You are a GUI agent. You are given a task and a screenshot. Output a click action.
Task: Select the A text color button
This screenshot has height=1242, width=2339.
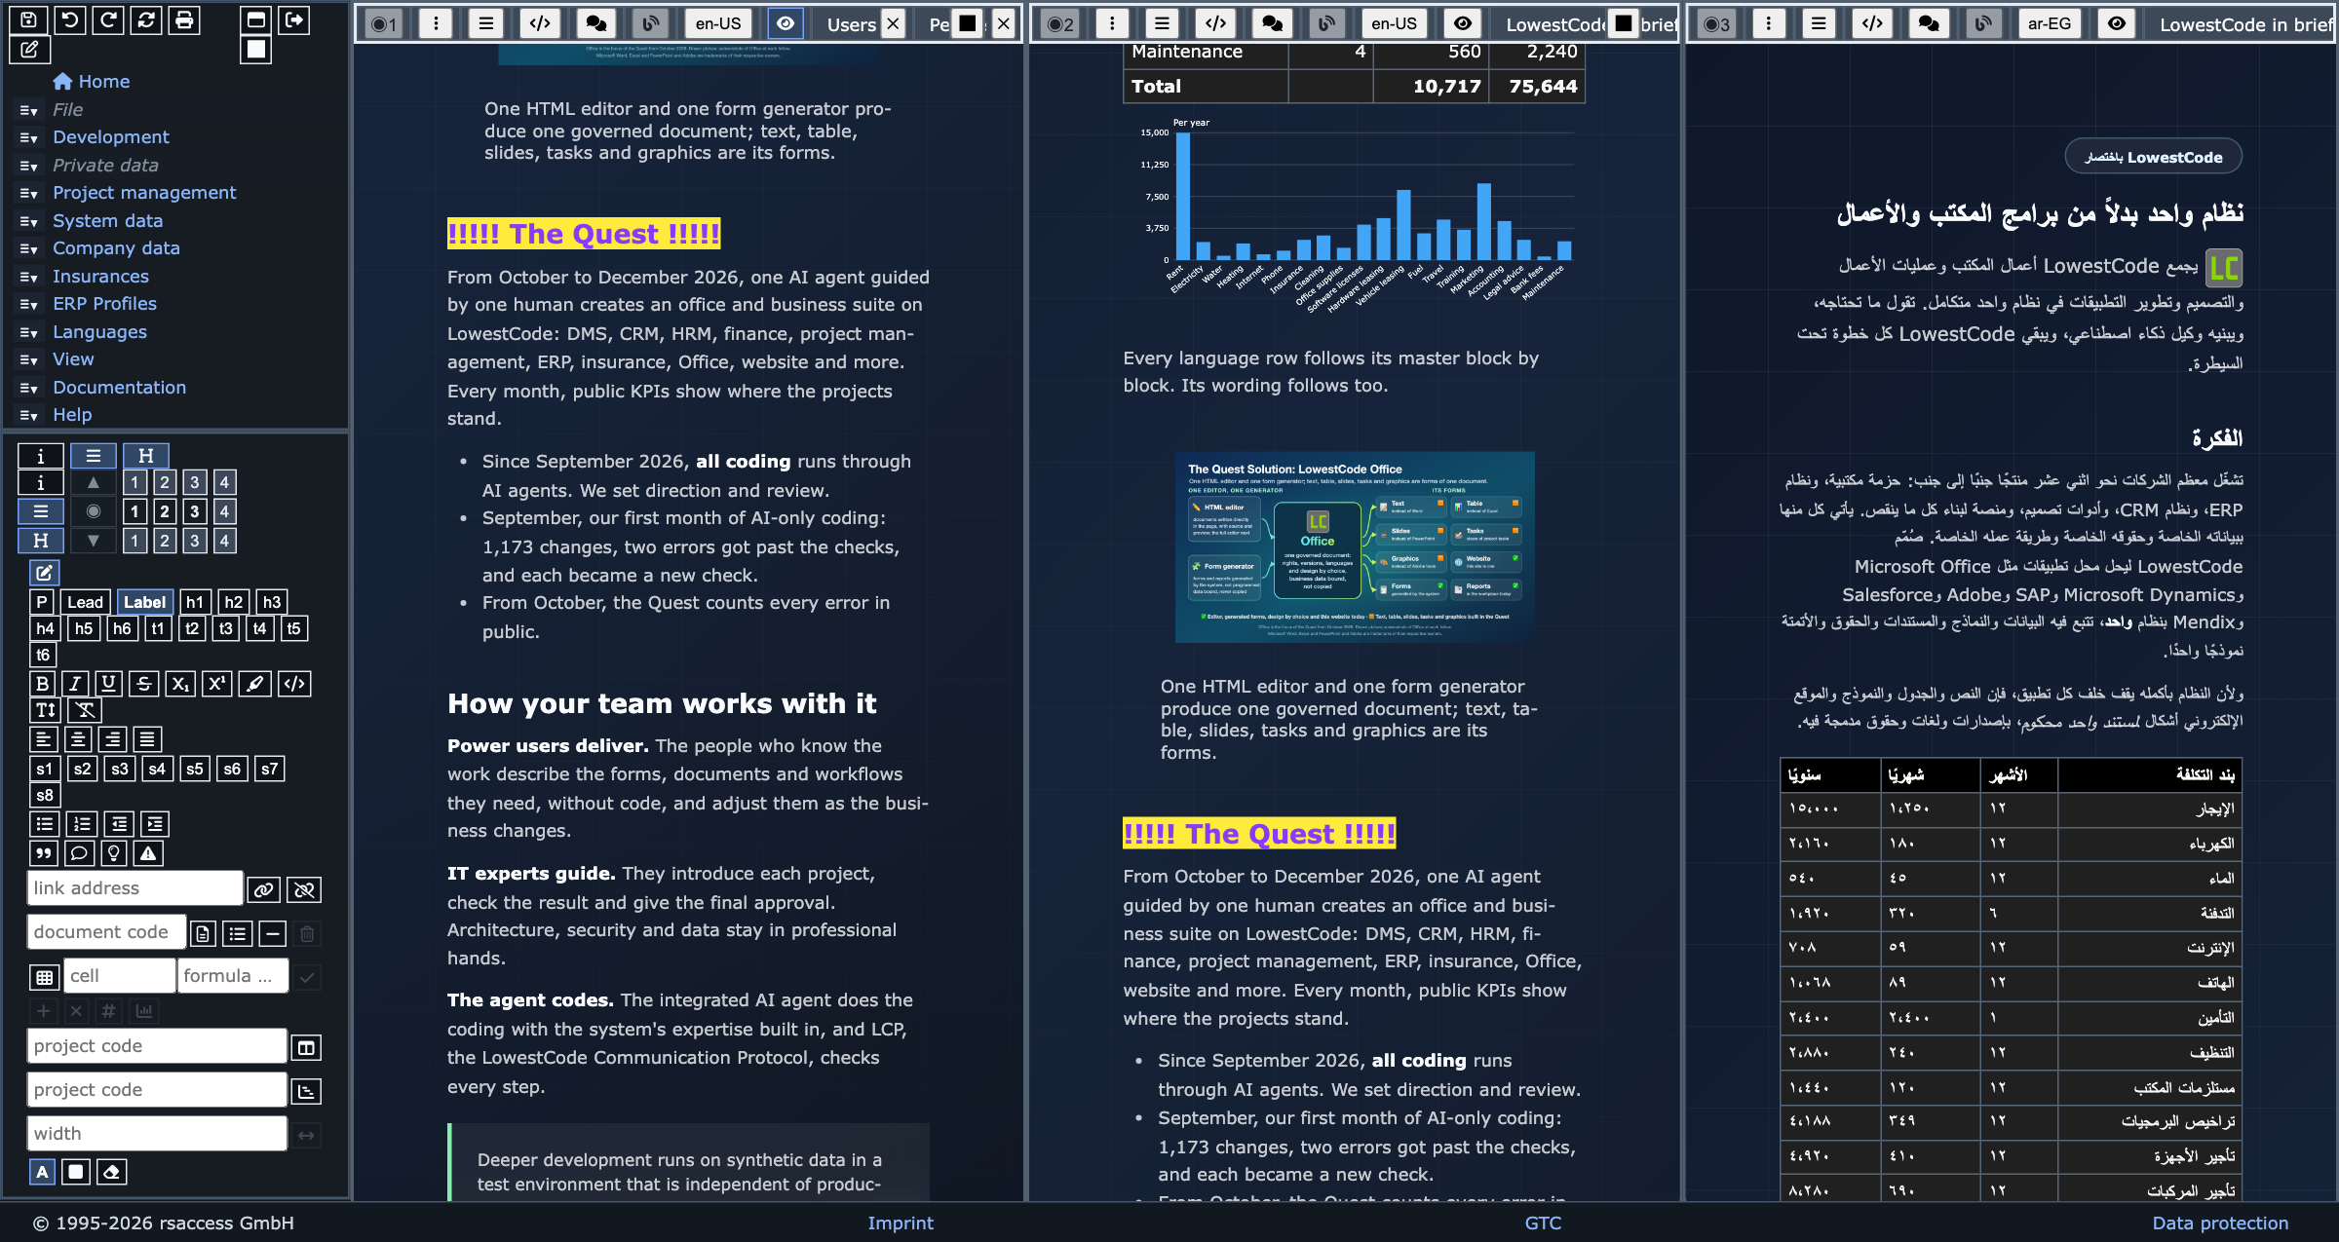coord(42,1172)
